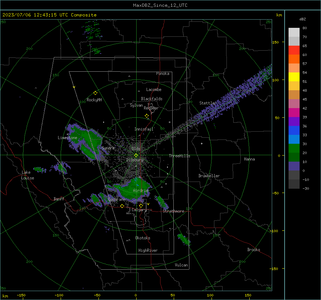Click the MaxDBZ_Since_12_UTC title
The width and height of the screenshot is (321, 300).
pyautogui.click(x=160, y=5)
